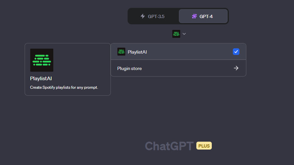The image size is (294, 165).
Task: Click empty space in PlaylistAI dropdown row
Action: [188, 52]
